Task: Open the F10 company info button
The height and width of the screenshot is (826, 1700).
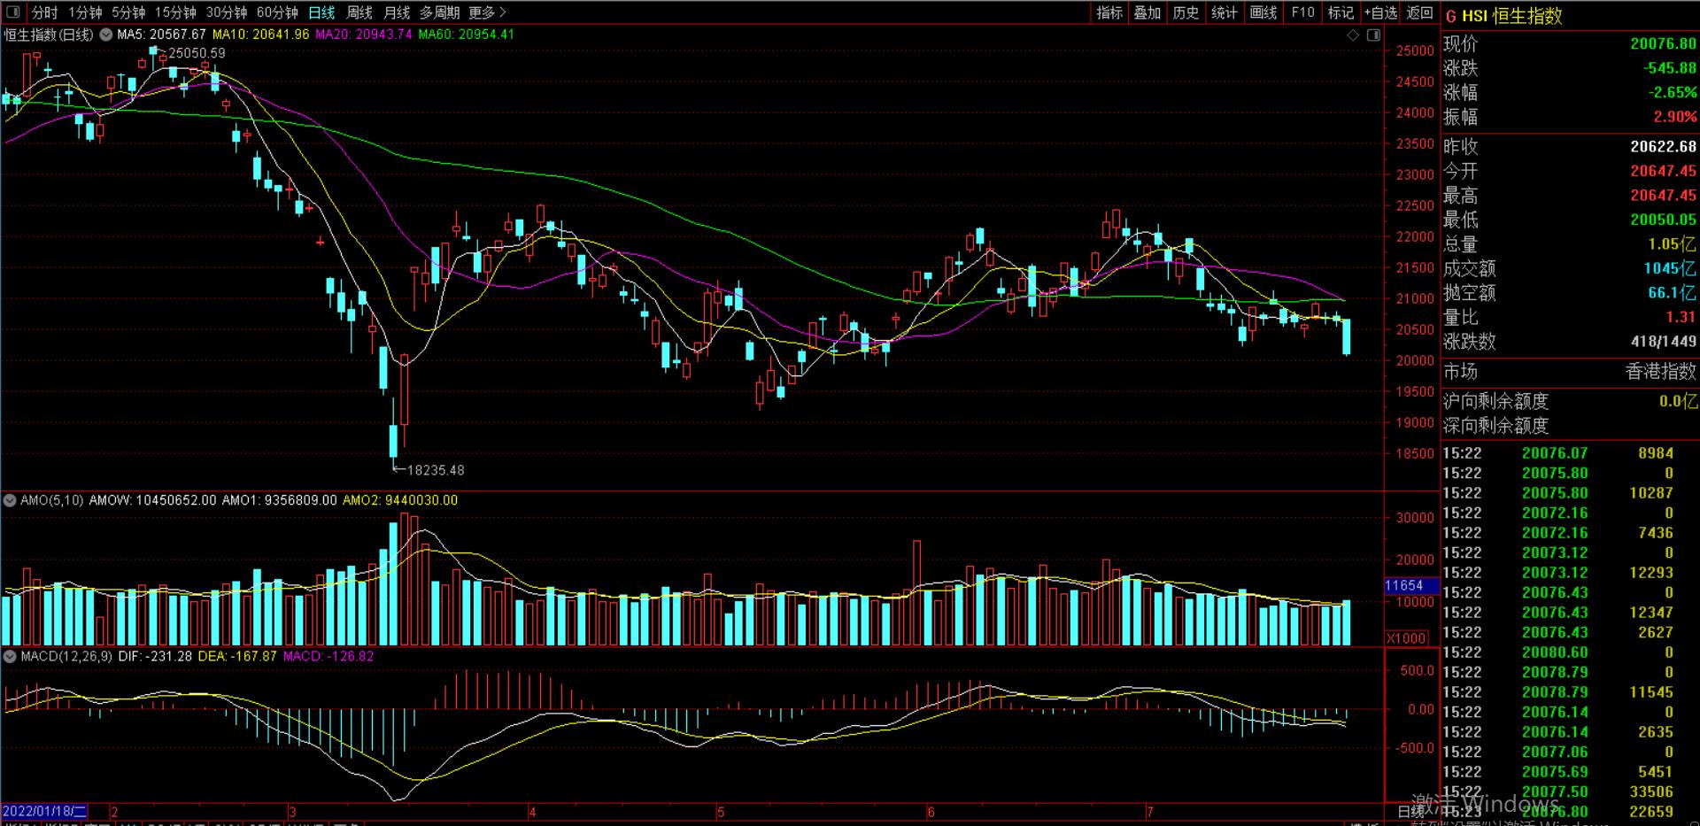Action: coord(1302,12)
